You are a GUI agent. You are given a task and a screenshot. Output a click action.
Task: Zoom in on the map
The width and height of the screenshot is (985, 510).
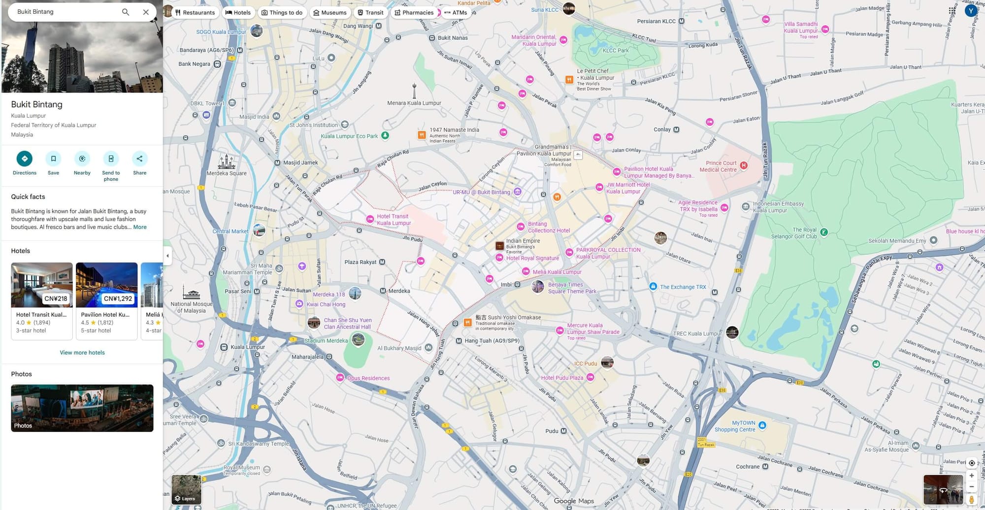tap(971, 476)
